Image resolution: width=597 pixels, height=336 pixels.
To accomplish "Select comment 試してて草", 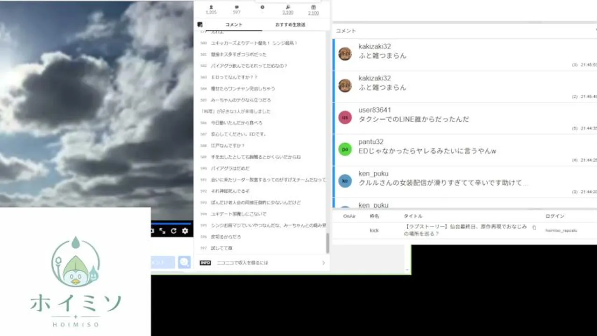I will pos(221,248).
